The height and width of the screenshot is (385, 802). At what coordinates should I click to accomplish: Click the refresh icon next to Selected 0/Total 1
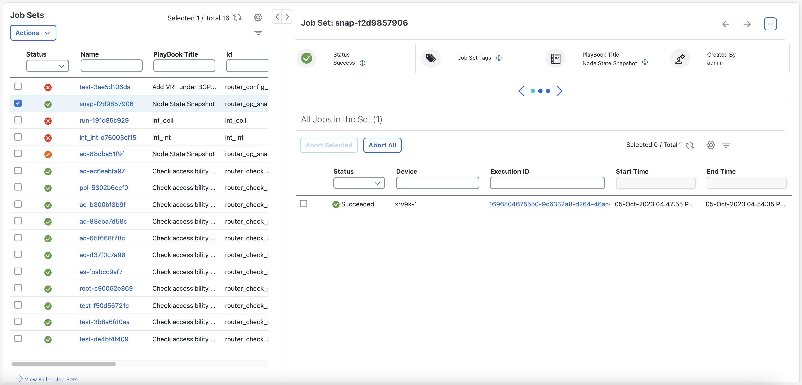click(x=691, y=145)
